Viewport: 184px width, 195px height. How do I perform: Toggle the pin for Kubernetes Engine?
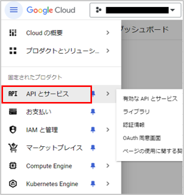click(x=93, y=184)
